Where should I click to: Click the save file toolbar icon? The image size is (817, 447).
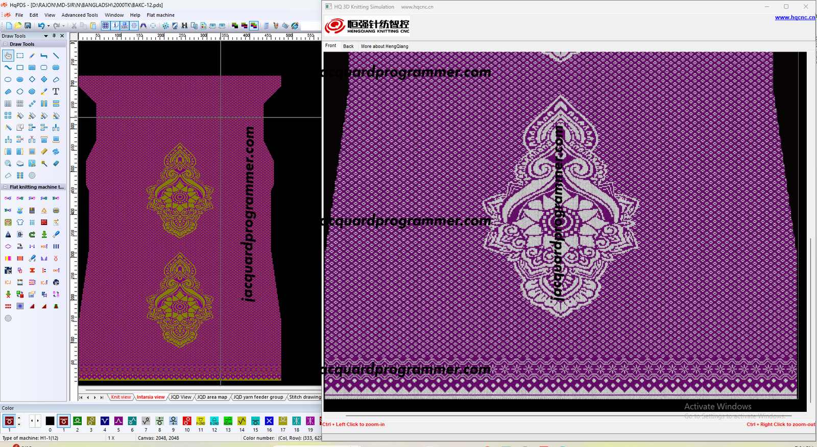point(28,26)
